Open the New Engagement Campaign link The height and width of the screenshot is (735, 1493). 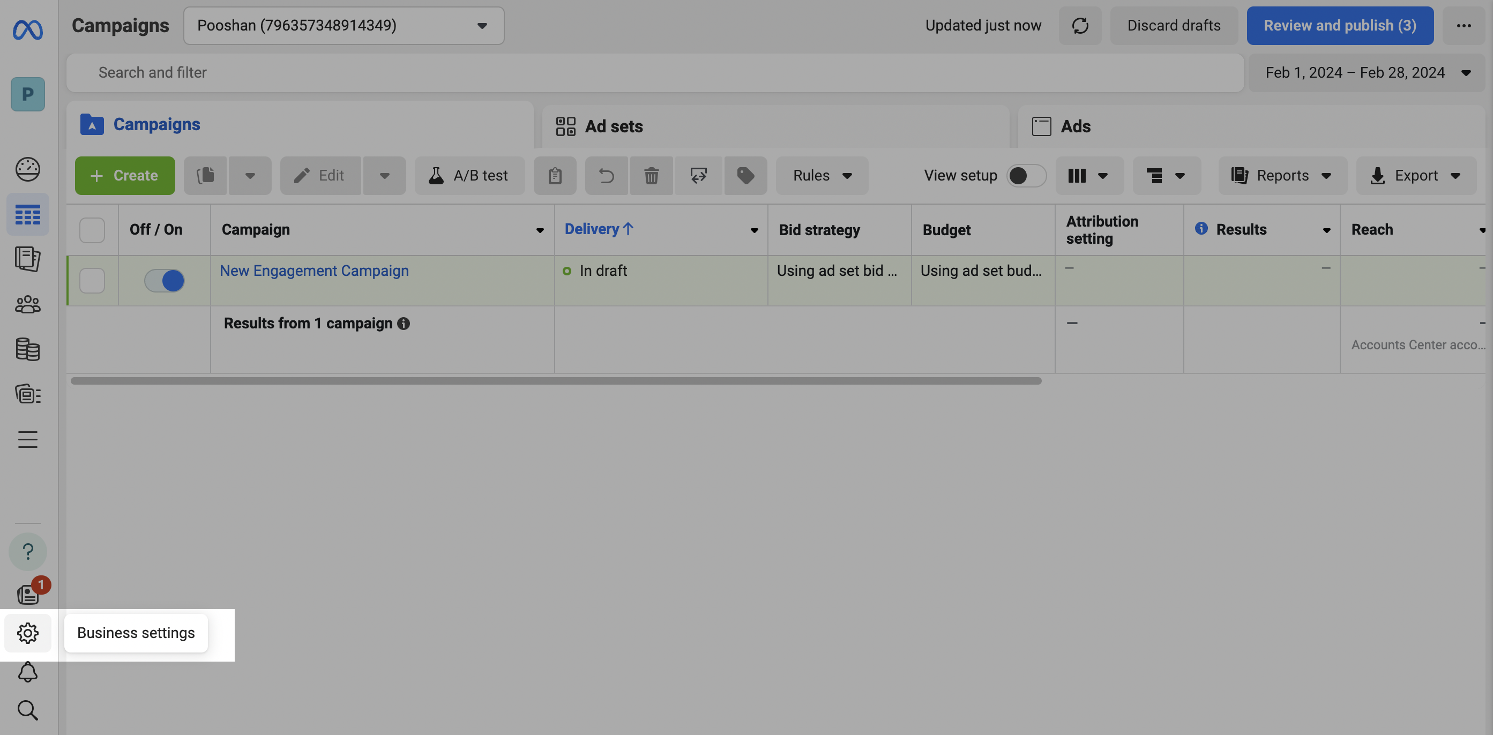[x=314, y=271]
